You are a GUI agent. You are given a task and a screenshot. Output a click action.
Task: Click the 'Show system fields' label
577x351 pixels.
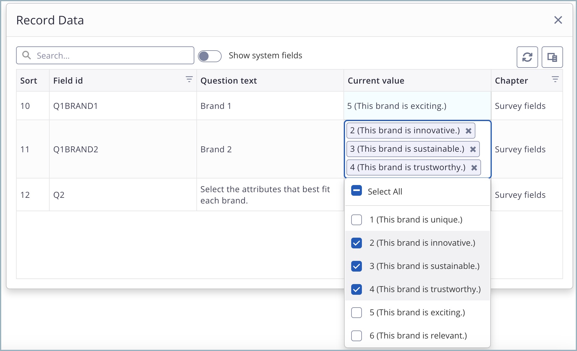click(265, 55)
